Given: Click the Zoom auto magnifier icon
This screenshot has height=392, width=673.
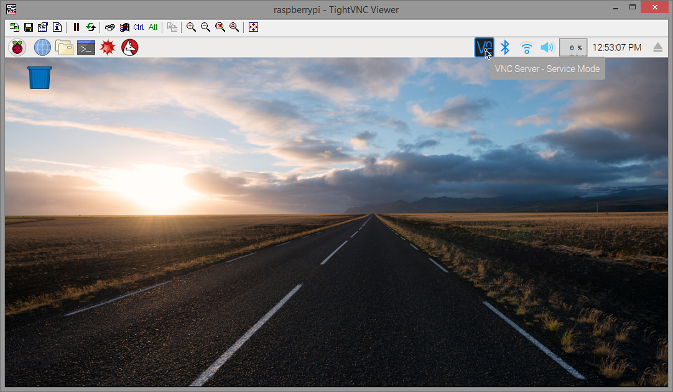Looking at the screenshot, I should click(x=234, y=27).
